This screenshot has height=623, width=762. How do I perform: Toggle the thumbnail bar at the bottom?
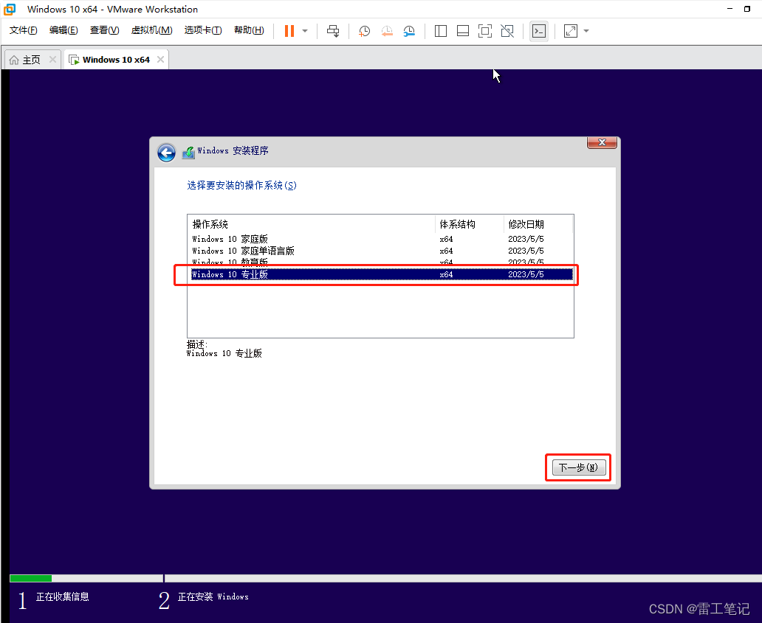tap(463, 31)
